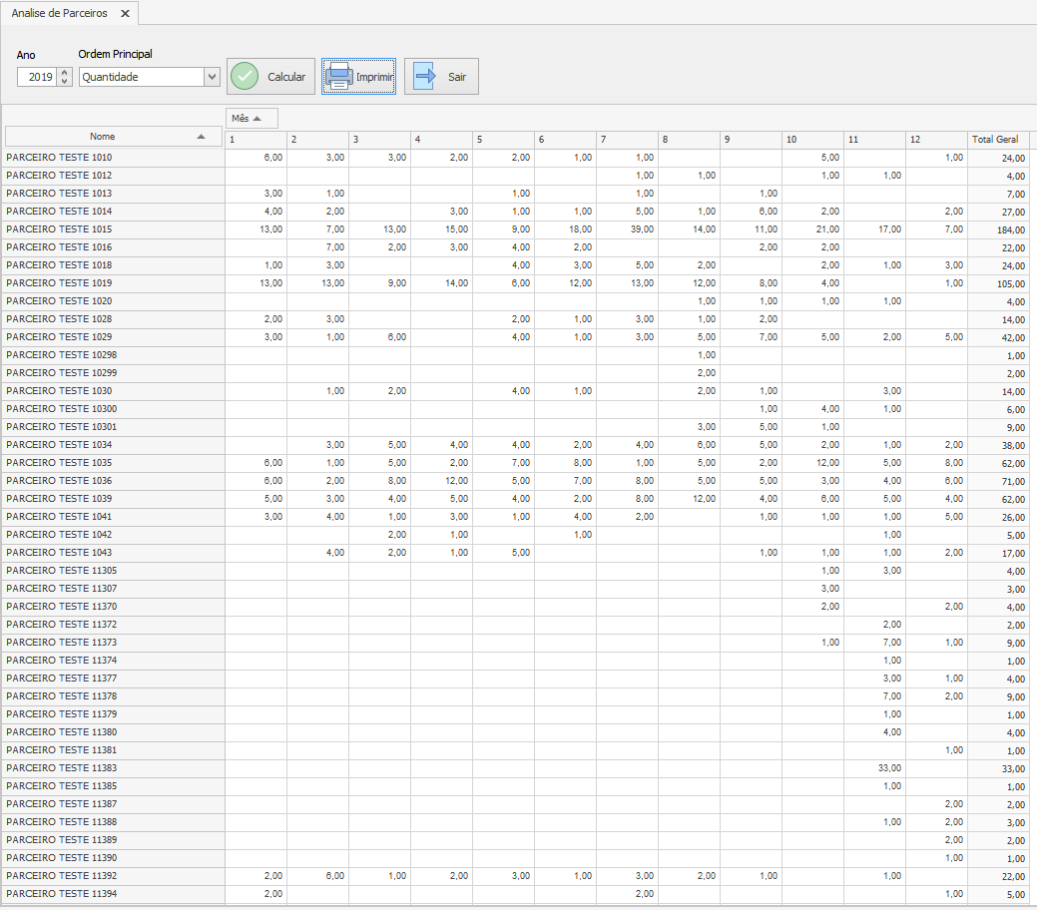Click month 12 column header
Image resolution: width=1037 pixels, height=910 pixels.
[x=935, y=140]
